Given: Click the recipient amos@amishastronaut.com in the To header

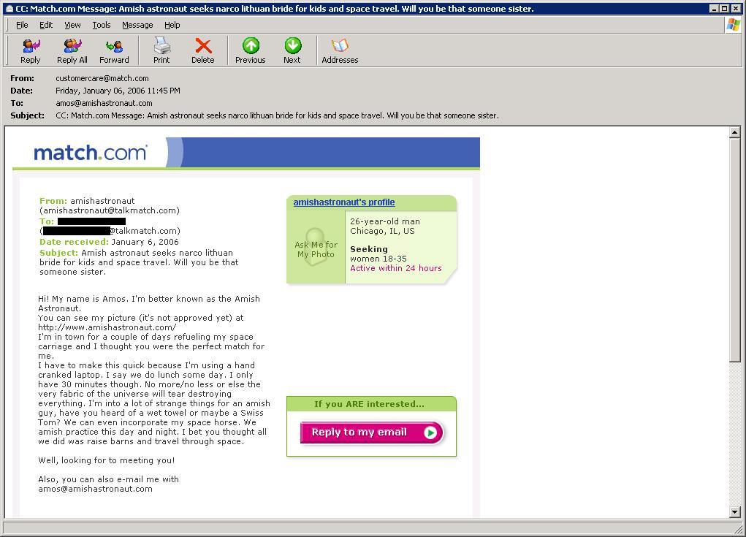Looking at the screenshot, I should pos(104,103).
